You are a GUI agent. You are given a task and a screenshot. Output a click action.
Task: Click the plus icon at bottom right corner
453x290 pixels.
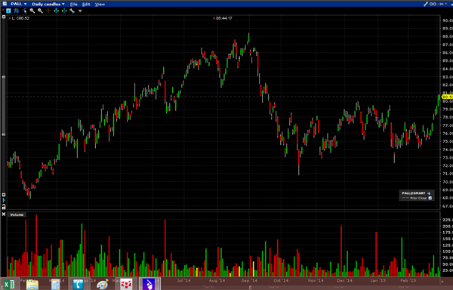[x=442, y=281]
